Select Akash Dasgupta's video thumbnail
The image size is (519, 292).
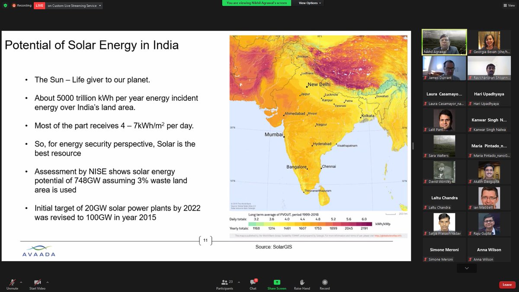(x=489, y=172)
